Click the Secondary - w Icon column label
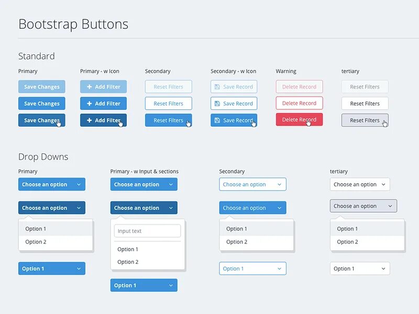 pos(233,71)
